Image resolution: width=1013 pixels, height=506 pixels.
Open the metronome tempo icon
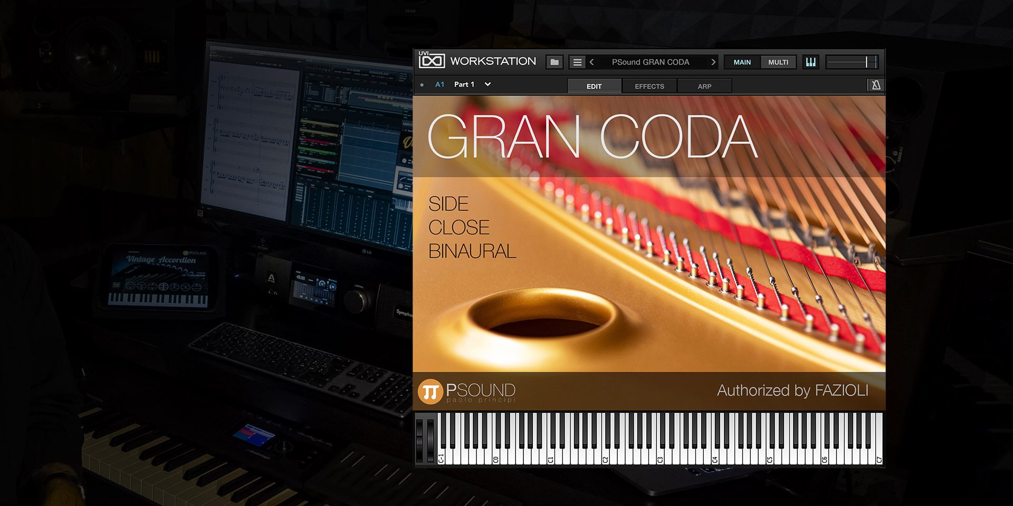(876, 85)
